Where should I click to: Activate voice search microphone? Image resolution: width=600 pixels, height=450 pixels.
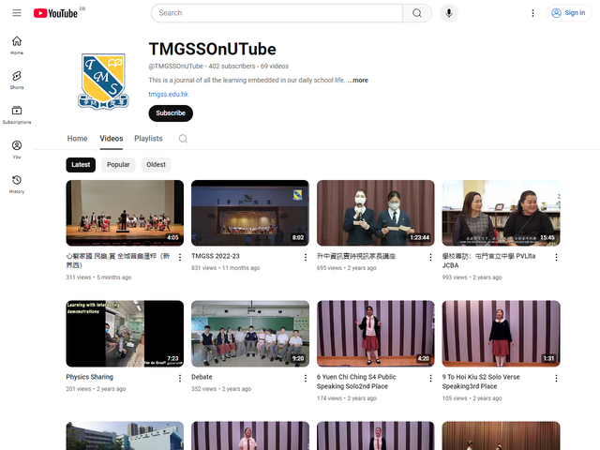coord(449,13)
